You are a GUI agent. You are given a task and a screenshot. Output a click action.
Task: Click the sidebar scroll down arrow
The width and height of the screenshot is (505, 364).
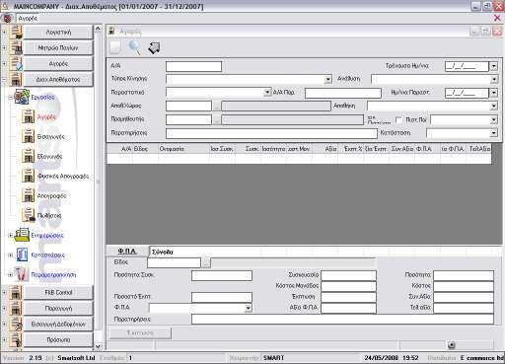tap(98, 346)
